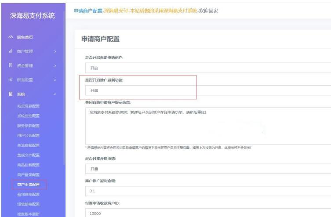
Task: Click the icon beside 系统 menu
Action: 11,94
